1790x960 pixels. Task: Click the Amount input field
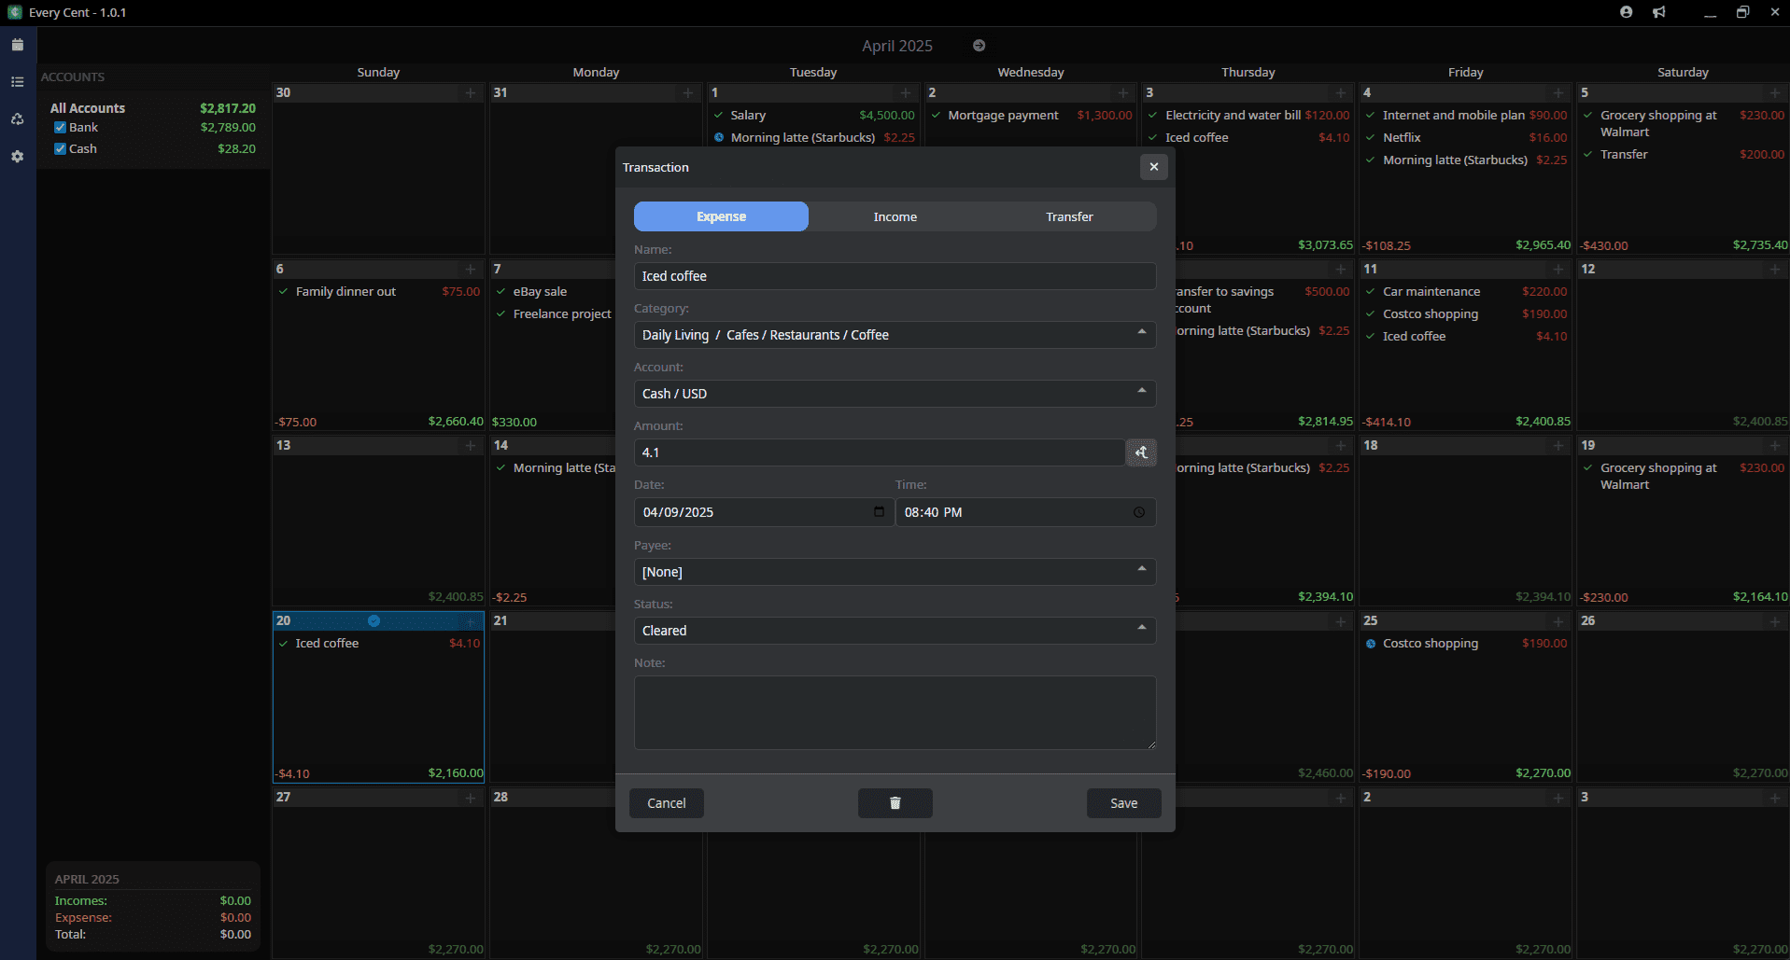click(880, 452)
